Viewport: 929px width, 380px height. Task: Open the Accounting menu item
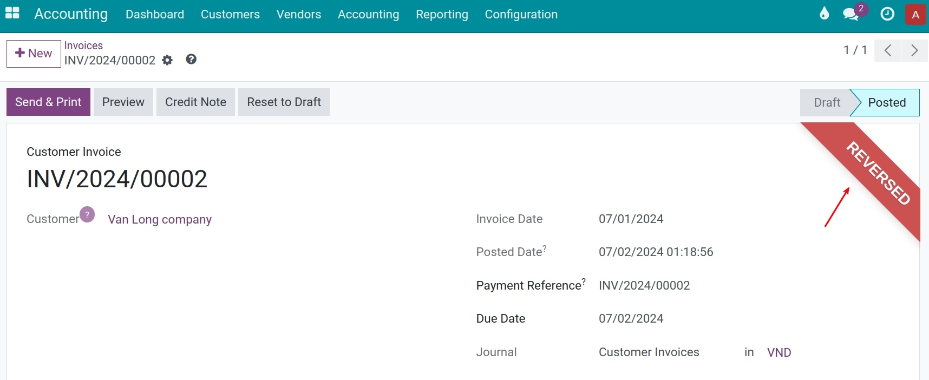coord(369,15)
